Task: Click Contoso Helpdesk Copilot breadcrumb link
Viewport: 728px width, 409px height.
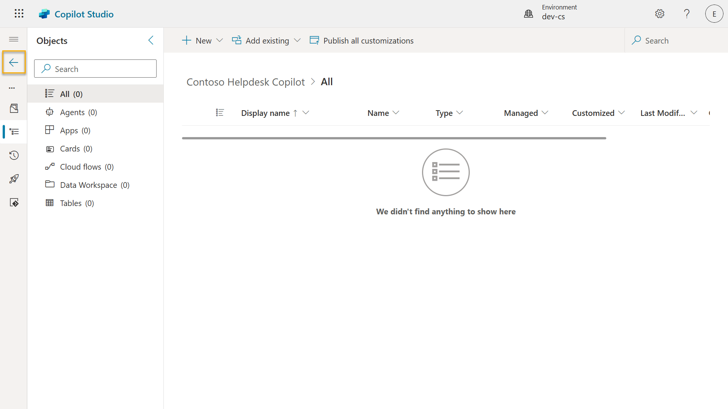Action: click(x=245, y=82)
